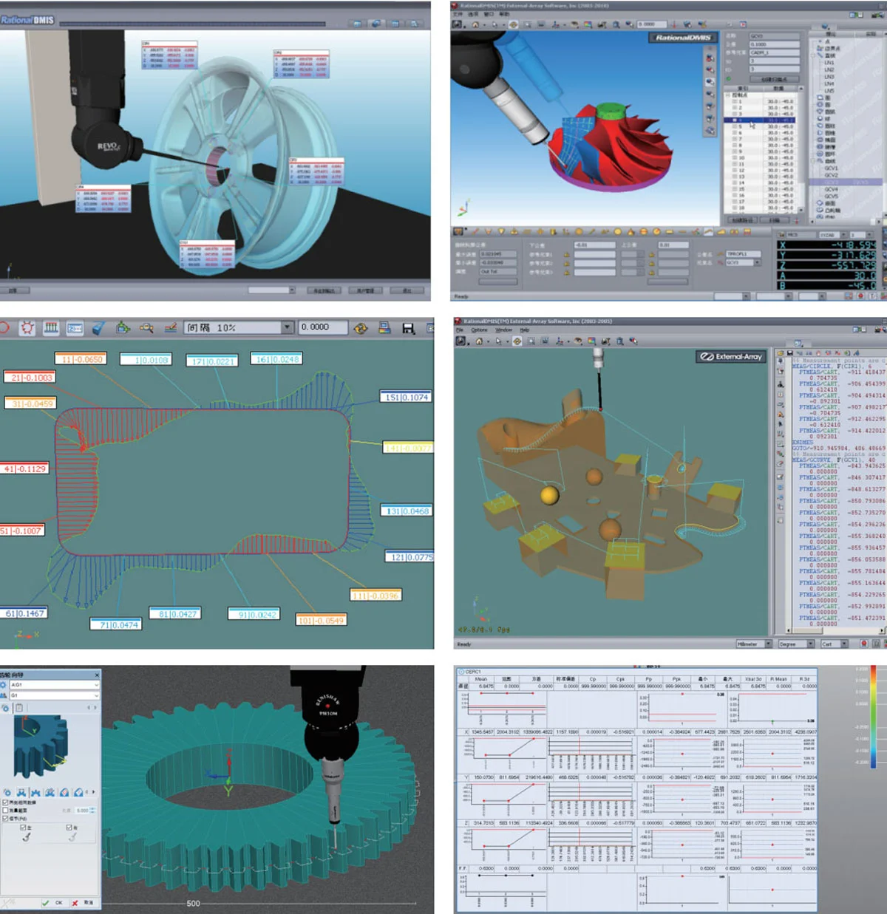The image size is (887, 914).
Task: Click the red X cancel button
Action: [x=75, y=903]
